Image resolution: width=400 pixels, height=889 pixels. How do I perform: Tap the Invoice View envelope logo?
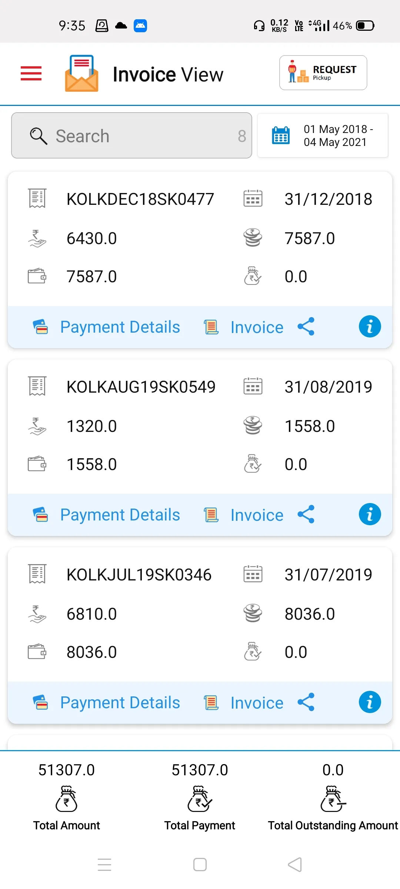[81, 73]
